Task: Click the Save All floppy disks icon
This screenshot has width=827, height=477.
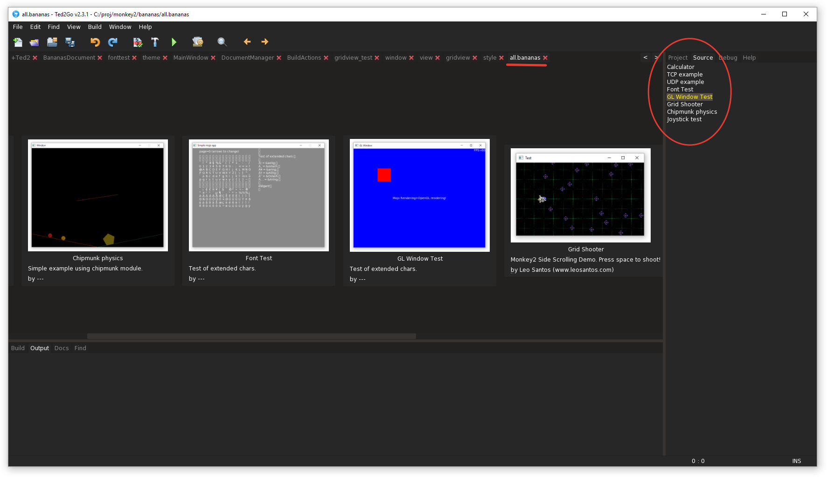Action: [70, 42]
